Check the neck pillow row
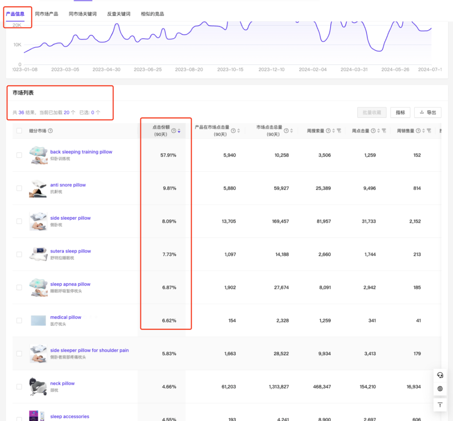 pos(19,387)
